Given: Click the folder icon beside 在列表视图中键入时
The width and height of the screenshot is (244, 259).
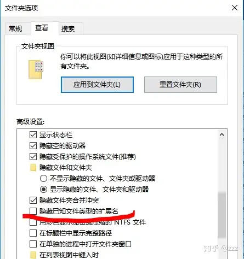Looking at the screenshot, I should [x=33, y=255].
